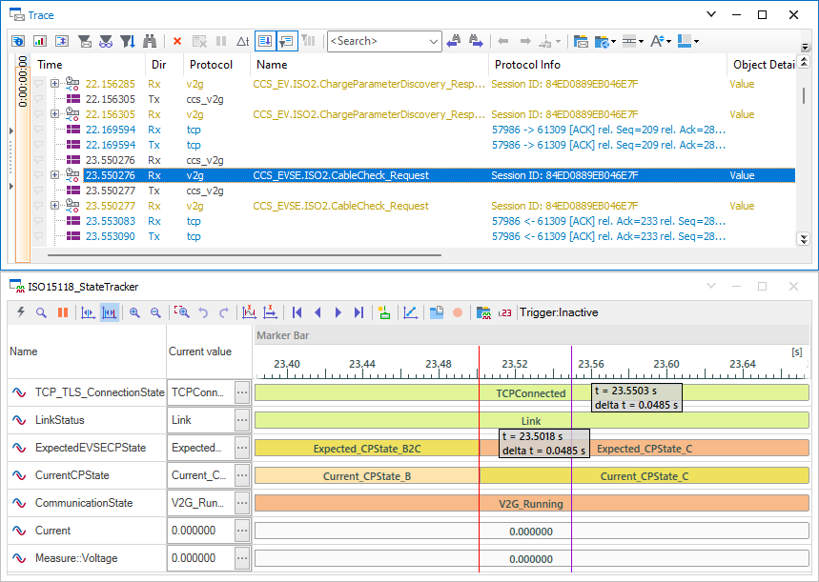Image resolution: width=819 pixels, height=582 pixels.
Task: Select the 22.169594 Rx tcp row
Action: (x=413, y=130)
